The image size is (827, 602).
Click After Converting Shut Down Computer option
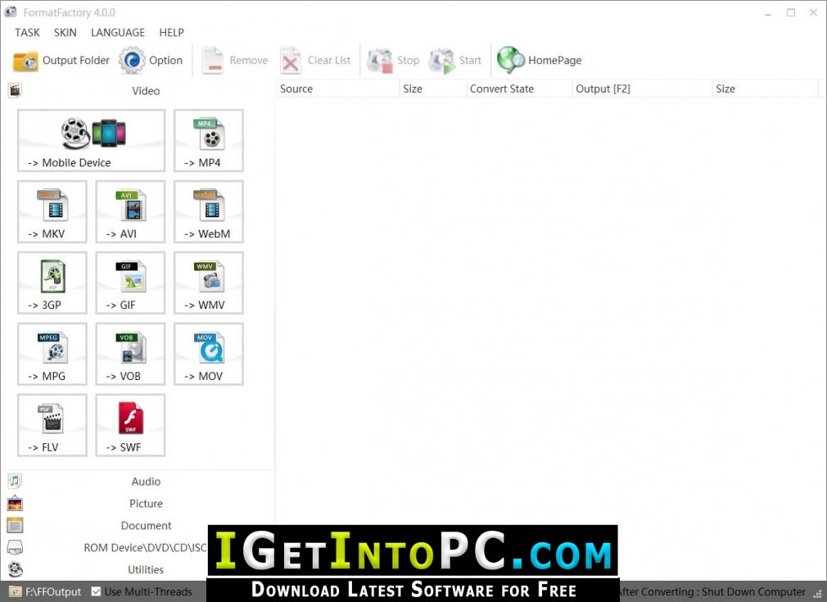(x=712, y=592)
